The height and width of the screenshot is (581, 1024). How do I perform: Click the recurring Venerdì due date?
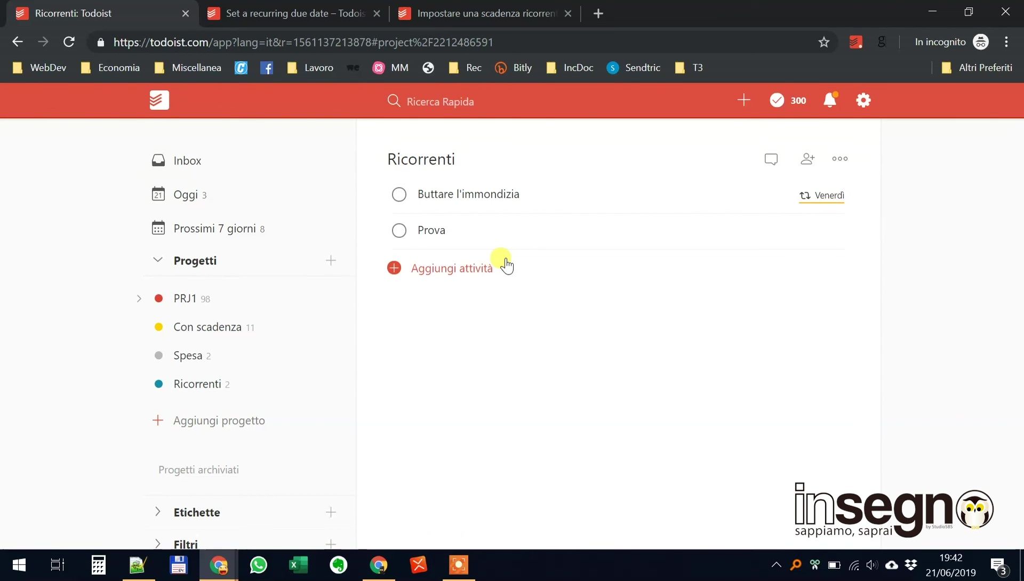(x=822, y=196)
